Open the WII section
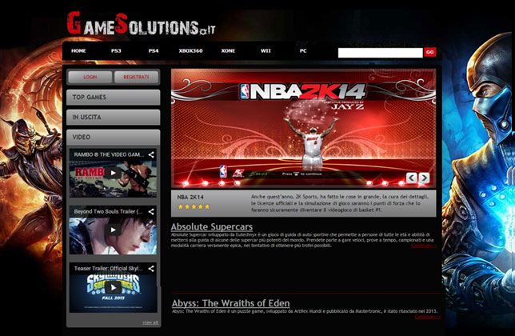Image resolution: width=515 pixels, height=336 pixels. coord(265,51)
